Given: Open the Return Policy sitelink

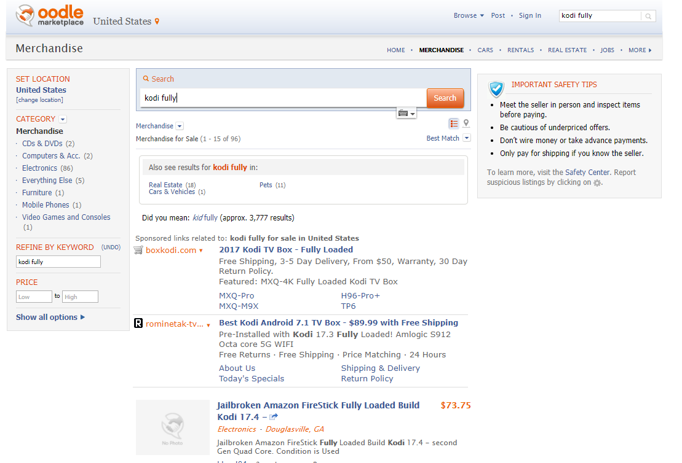Looking at the screenshot, I should tap(367, 378).
